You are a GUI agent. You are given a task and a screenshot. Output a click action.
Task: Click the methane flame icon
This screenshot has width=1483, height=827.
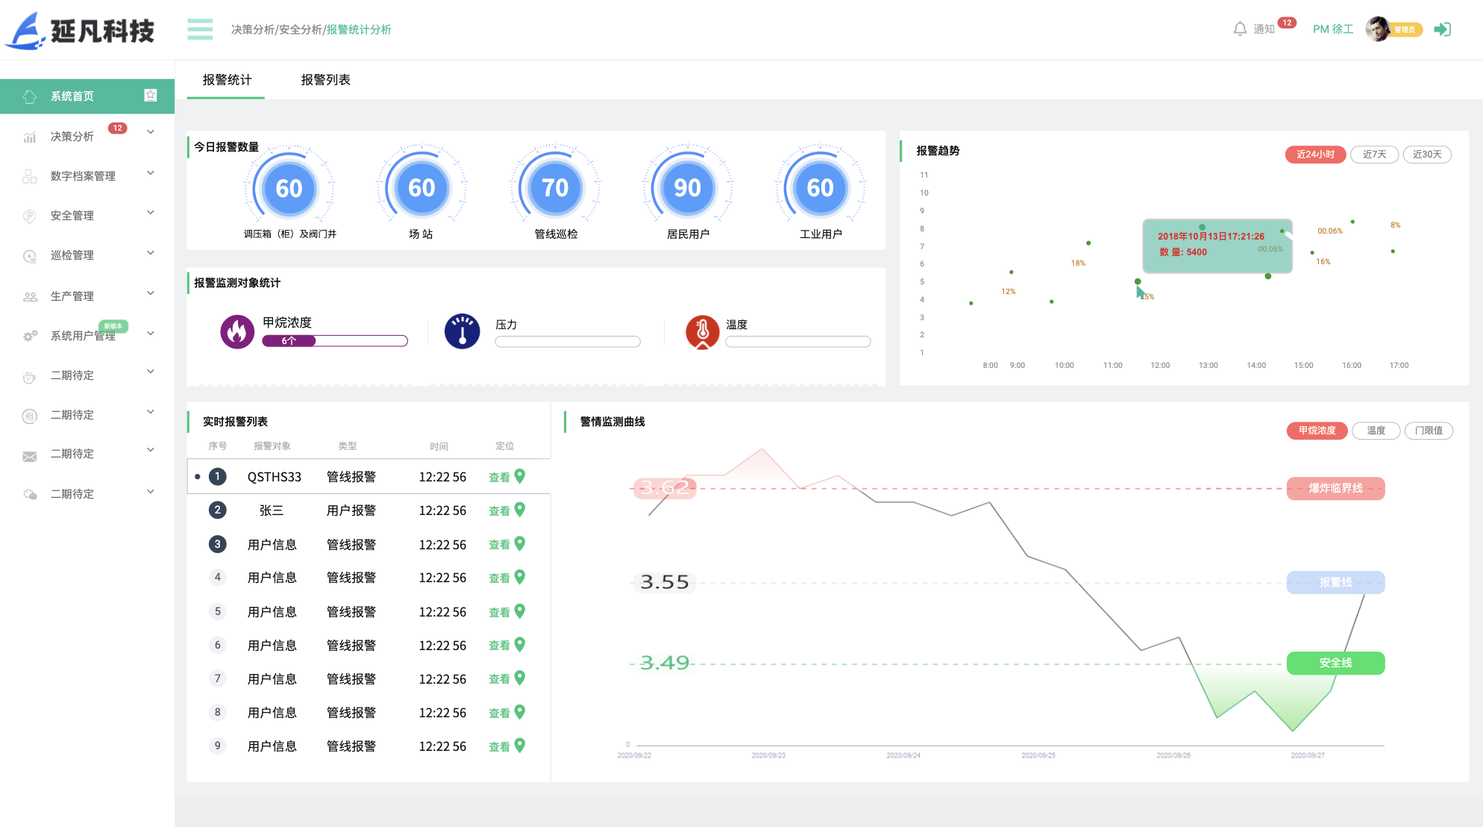coord(237,331)
